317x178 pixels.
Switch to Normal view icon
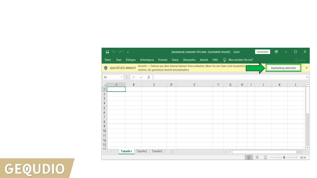tap(249, 157)
